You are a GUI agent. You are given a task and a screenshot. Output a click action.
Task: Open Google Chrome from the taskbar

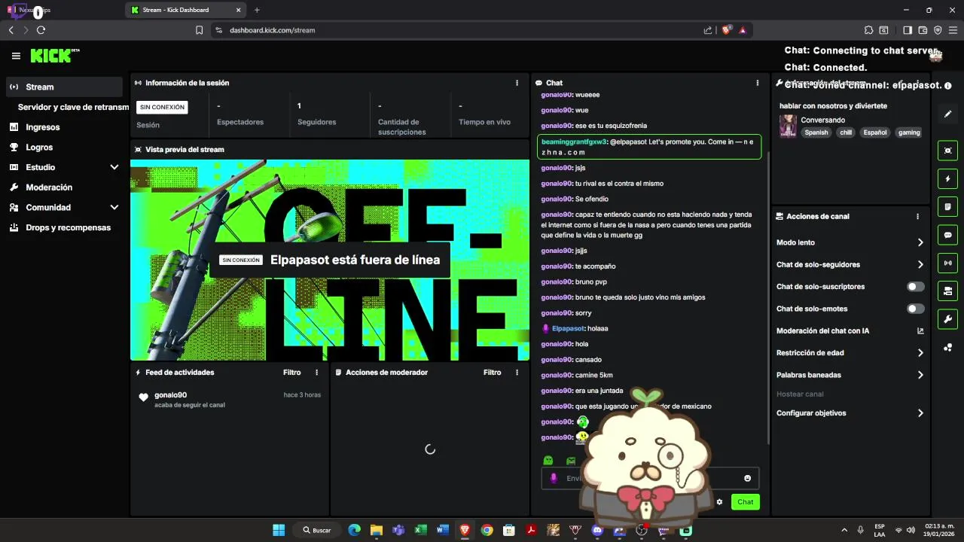pyautogui.click(x=487, y=530)
